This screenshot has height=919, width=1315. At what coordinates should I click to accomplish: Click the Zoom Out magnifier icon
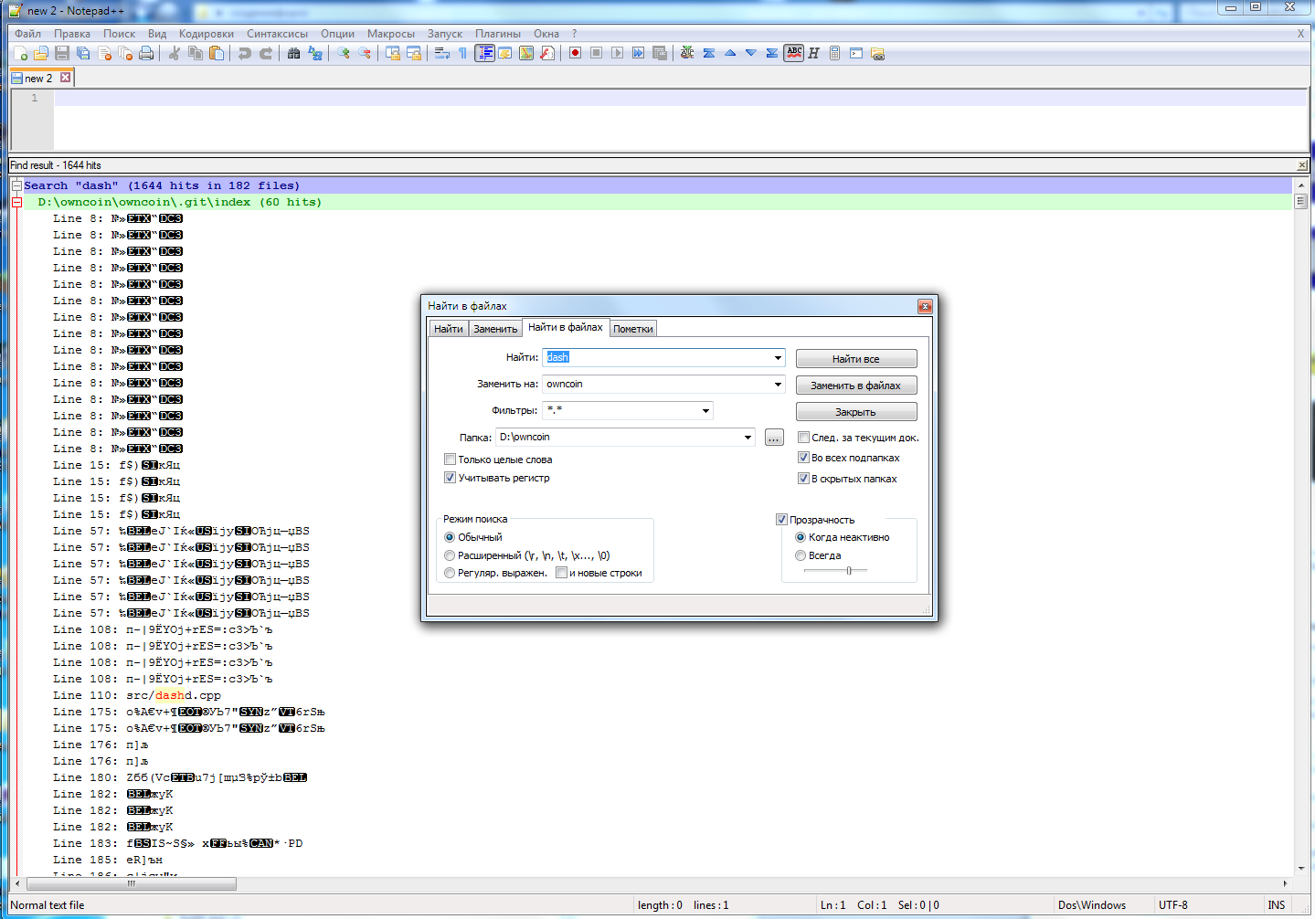click(365, 54)
